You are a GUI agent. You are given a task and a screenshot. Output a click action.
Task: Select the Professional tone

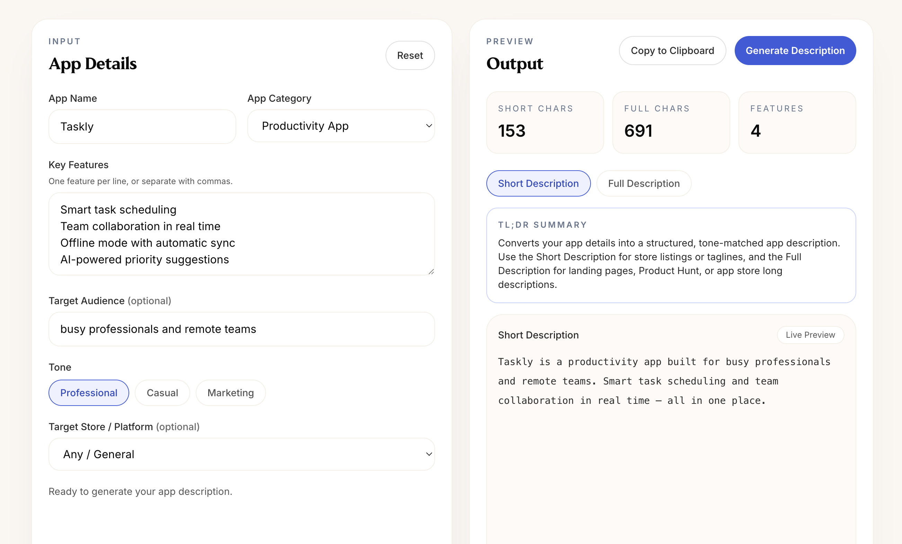click(88, 392)
